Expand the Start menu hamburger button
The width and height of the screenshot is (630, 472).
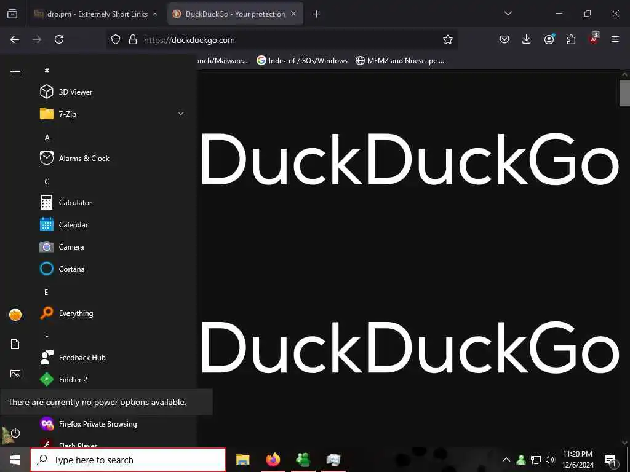(x=15, y=71)
